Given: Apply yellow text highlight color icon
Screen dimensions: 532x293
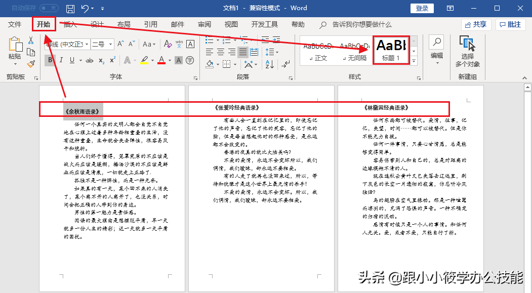Looking at the screenshot, I should click(144, 60).
